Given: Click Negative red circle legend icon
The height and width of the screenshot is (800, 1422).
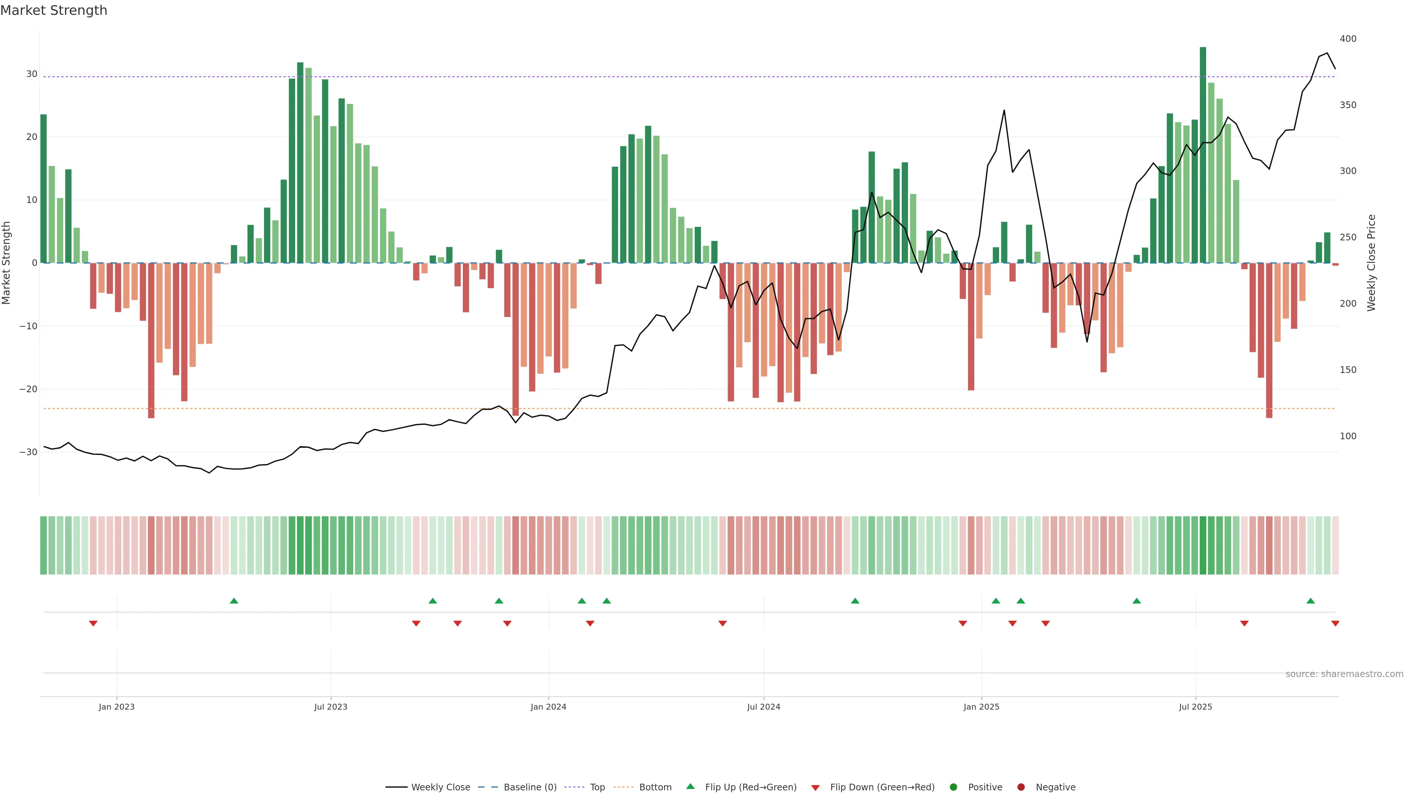Looking at the screenshot, I should [1021, 787].
